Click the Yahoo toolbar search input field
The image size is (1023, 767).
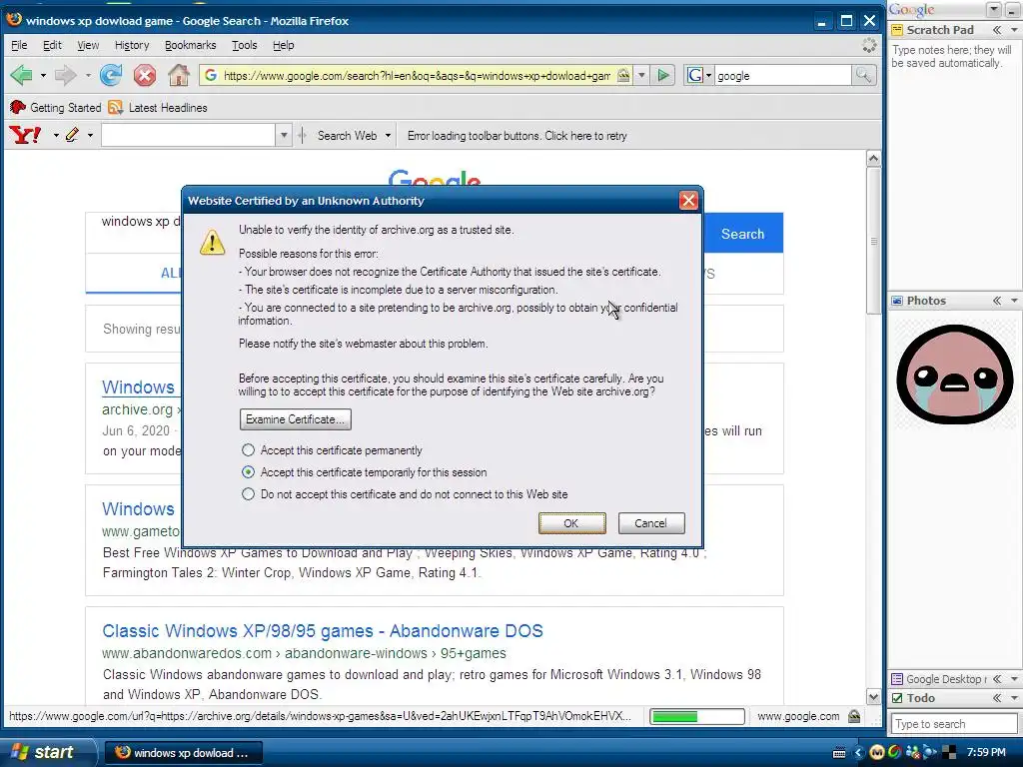(x=189, y=136)
